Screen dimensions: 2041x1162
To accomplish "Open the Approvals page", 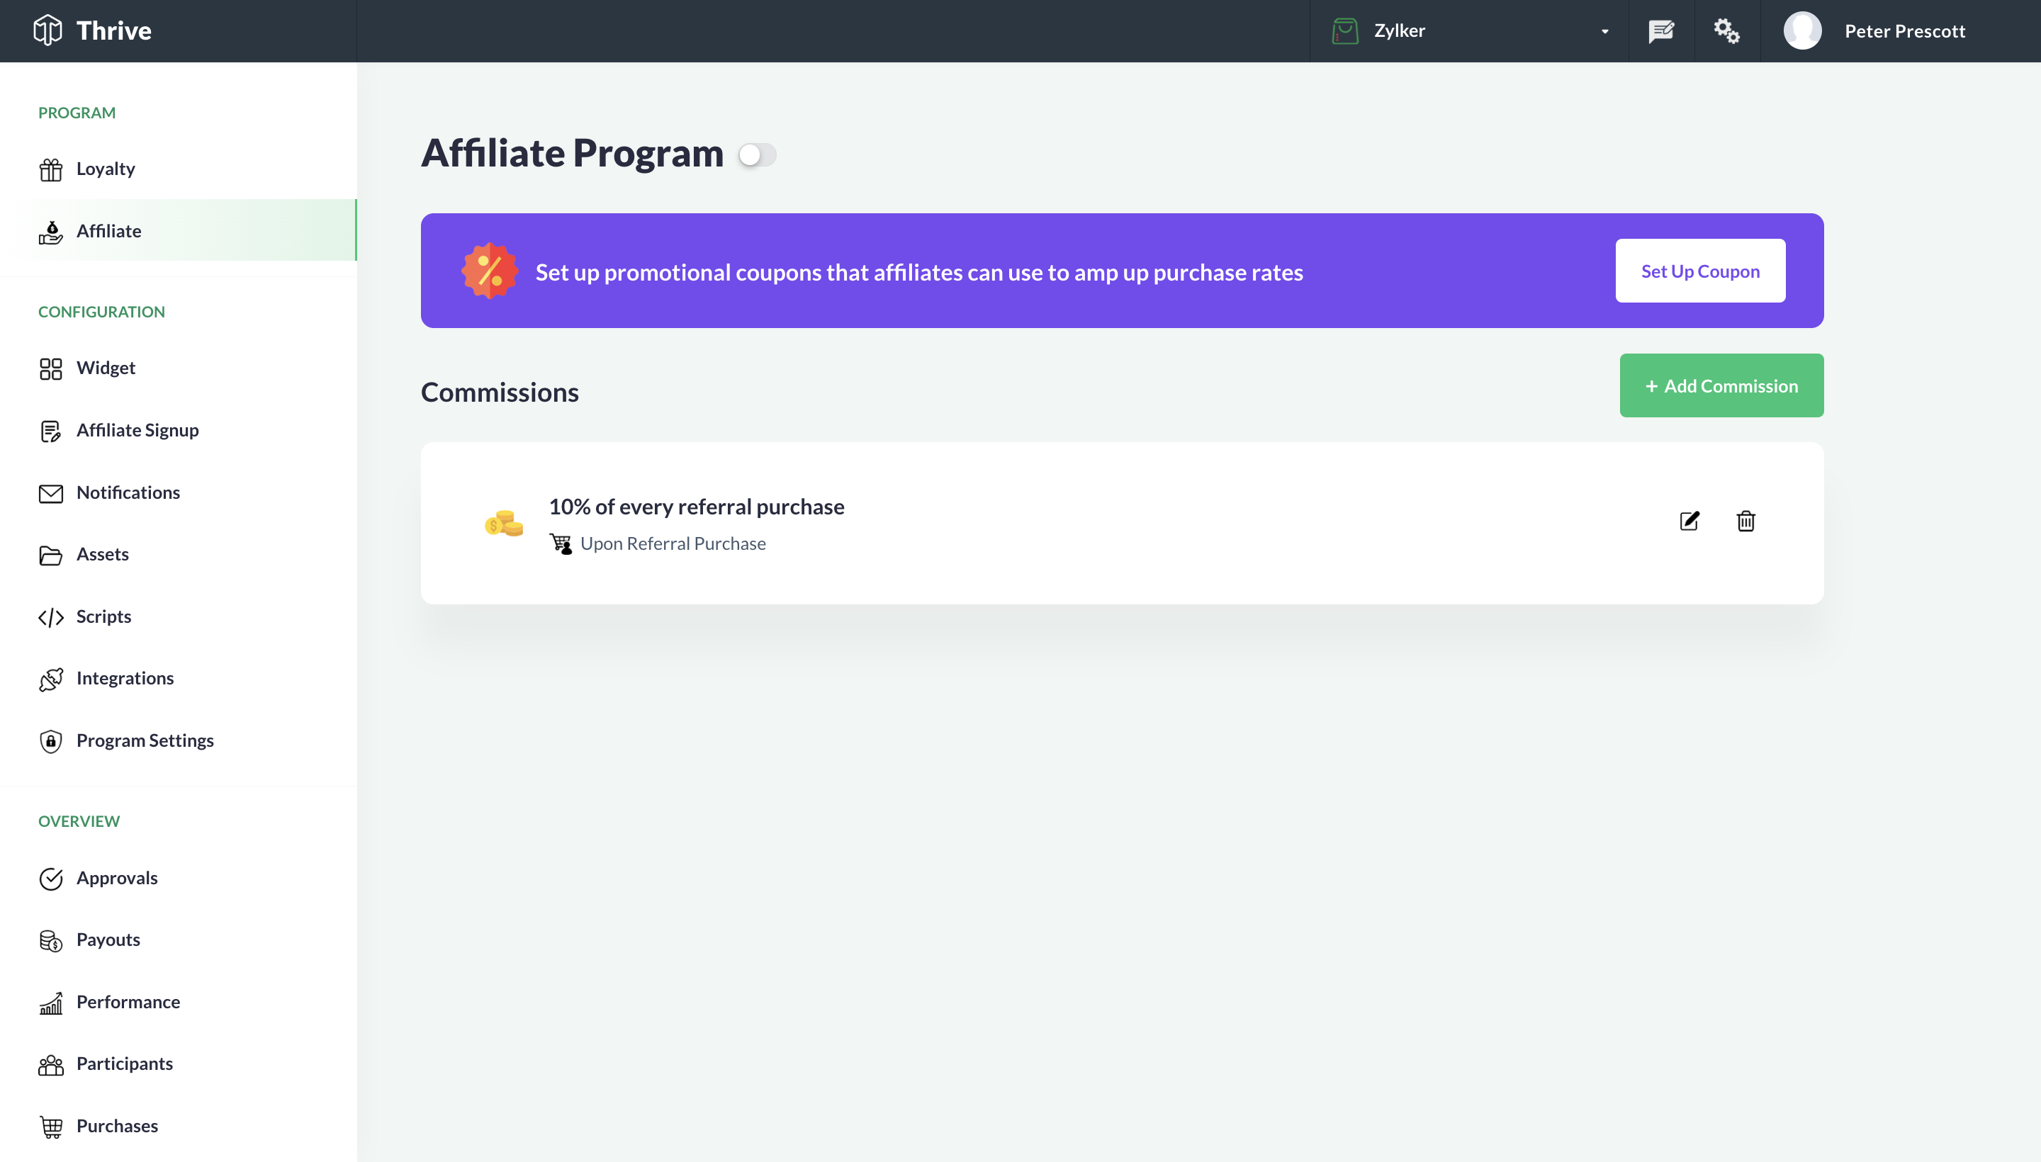I will 116,878.
